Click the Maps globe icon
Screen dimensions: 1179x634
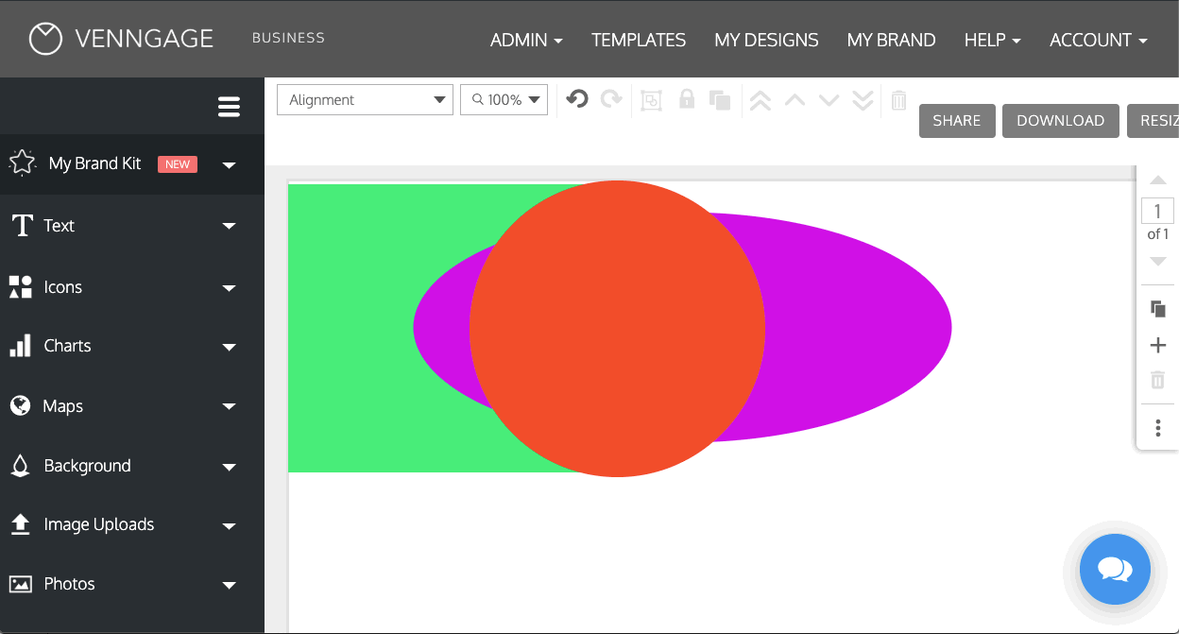coord(20,406)
